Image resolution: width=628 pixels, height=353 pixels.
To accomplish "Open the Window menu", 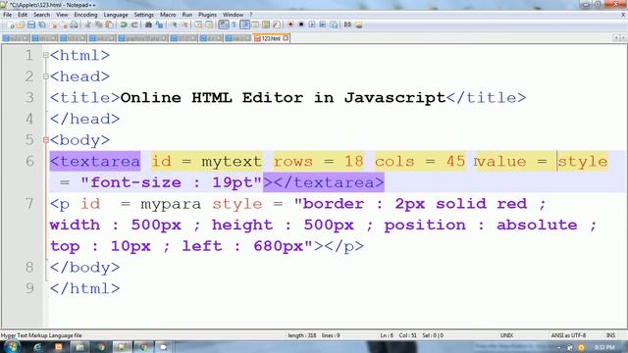I will coord(234,15).
